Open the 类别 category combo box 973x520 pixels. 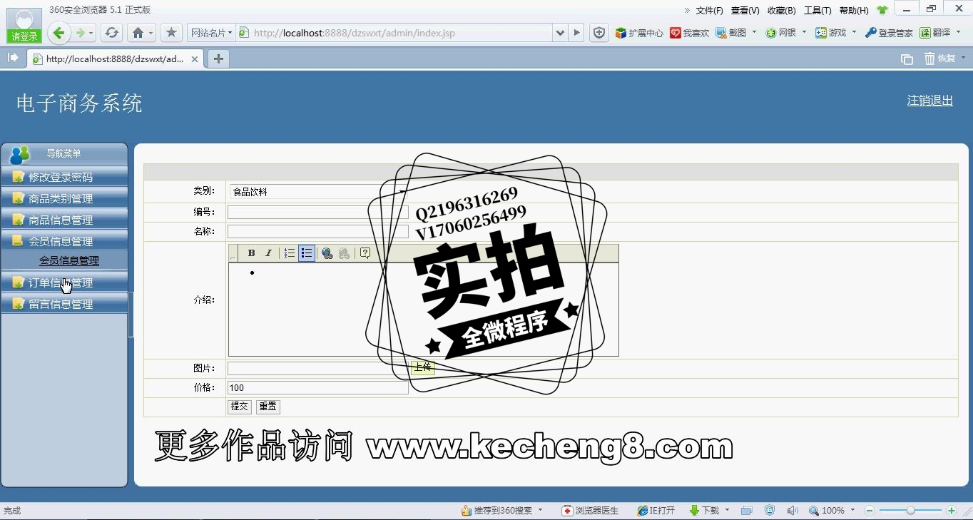tap(318, 192)
